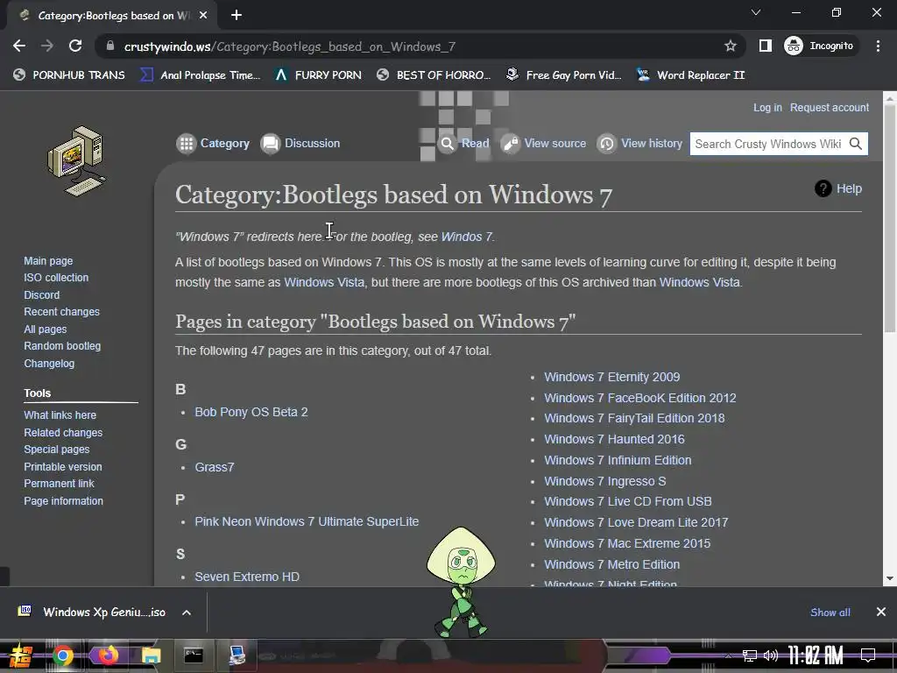Click the address bar URL

[289, 46]
